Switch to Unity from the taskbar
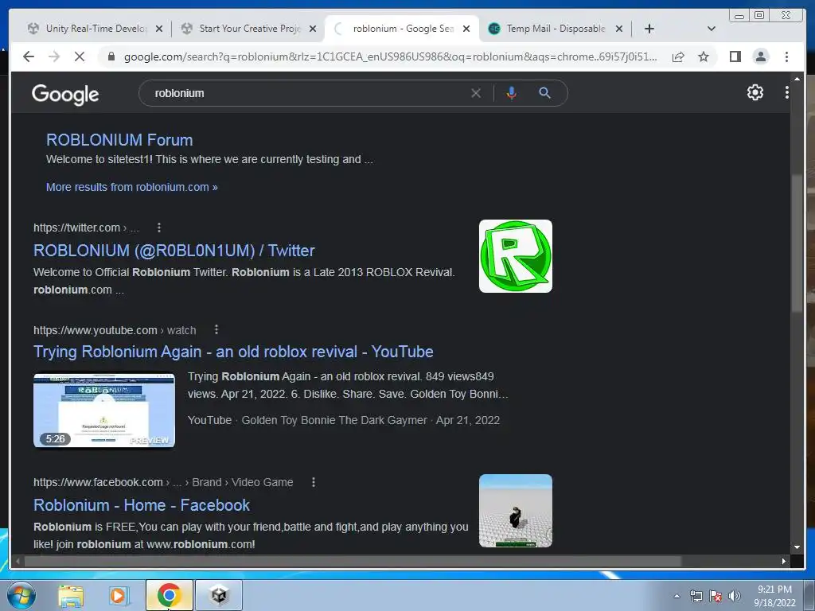This screenshot has height=611, width=815. click(219, 595)
